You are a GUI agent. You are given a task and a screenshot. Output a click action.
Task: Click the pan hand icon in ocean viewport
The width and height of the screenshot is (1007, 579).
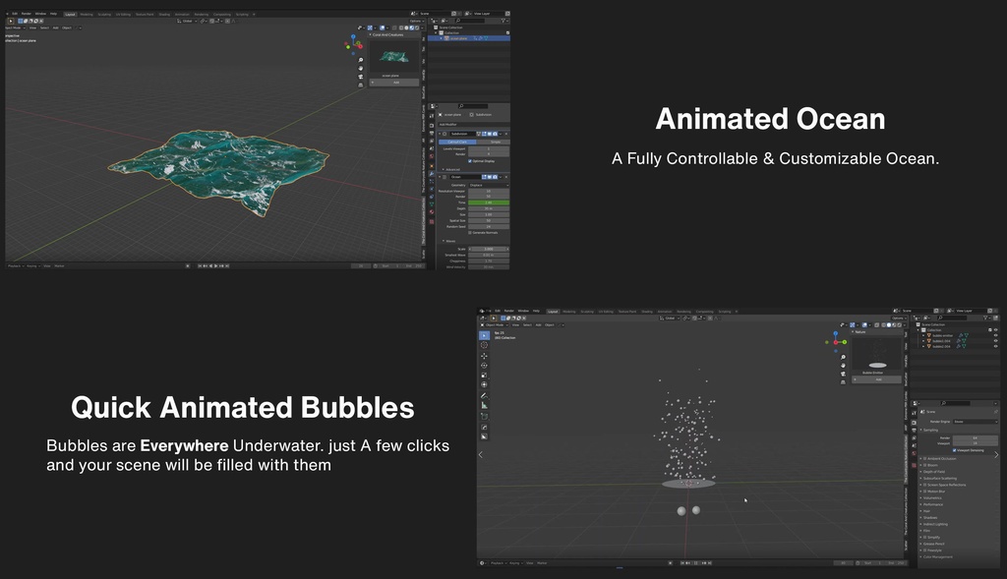point(360,68)
